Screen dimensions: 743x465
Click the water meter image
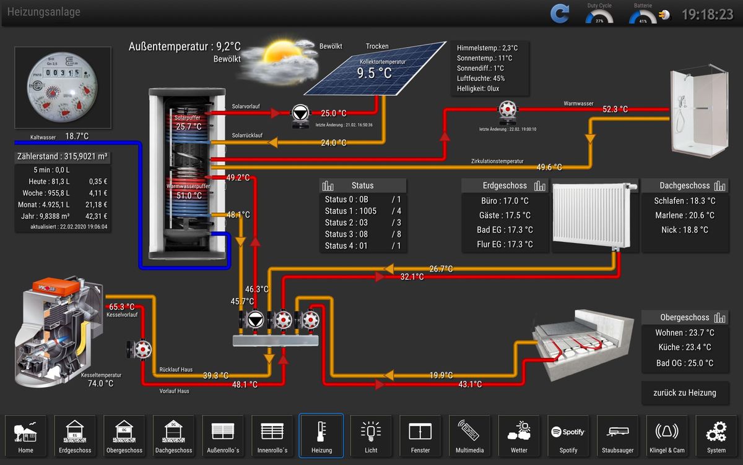tap(63, 89)
